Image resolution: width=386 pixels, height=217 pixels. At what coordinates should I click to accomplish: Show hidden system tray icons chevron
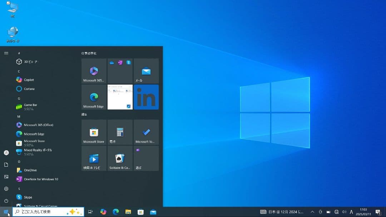pos(312,212)
